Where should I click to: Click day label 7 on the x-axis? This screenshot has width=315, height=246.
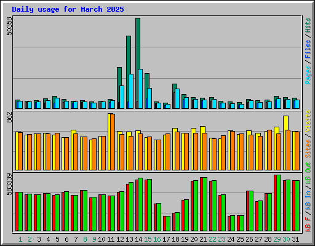tap(76, 239)
